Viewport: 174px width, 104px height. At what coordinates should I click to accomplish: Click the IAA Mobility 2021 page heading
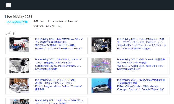(x=20, y=16)
